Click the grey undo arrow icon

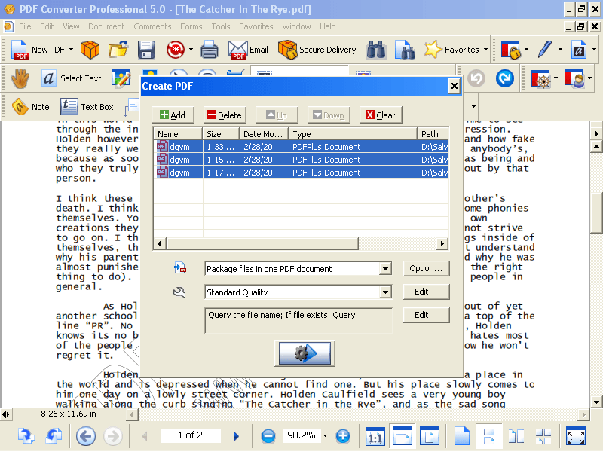[476, 78]
